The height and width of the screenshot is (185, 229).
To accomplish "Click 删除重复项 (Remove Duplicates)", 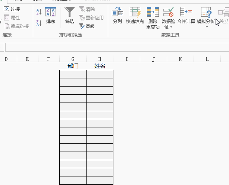I will [153, 17].
